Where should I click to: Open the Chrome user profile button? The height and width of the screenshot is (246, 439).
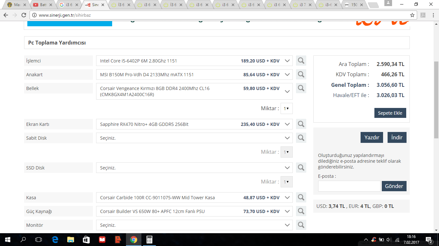(x=388, y=3)
